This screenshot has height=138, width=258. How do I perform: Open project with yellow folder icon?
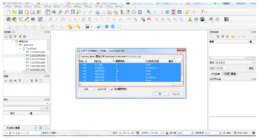[14, 12]
